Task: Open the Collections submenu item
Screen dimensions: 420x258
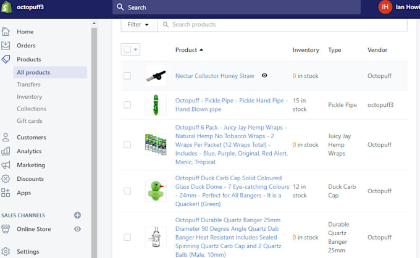Action: pyautogui.click(x=31, y=109)
